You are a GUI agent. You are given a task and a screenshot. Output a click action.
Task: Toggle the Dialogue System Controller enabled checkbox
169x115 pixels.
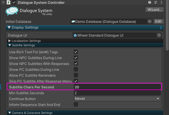click(x=14, y=2)
